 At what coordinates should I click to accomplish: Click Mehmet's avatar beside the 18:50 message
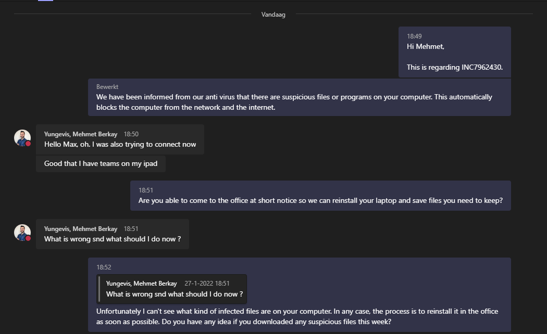22,138
